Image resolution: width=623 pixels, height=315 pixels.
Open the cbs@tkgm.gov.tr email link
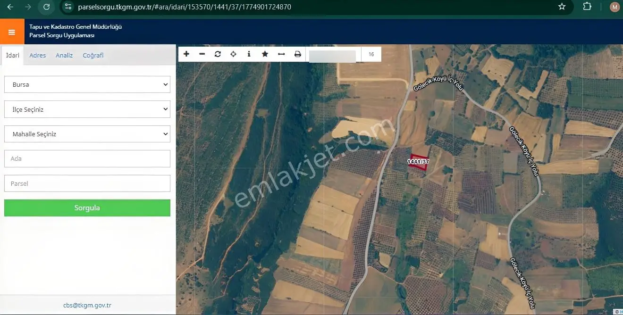(87, 305)
